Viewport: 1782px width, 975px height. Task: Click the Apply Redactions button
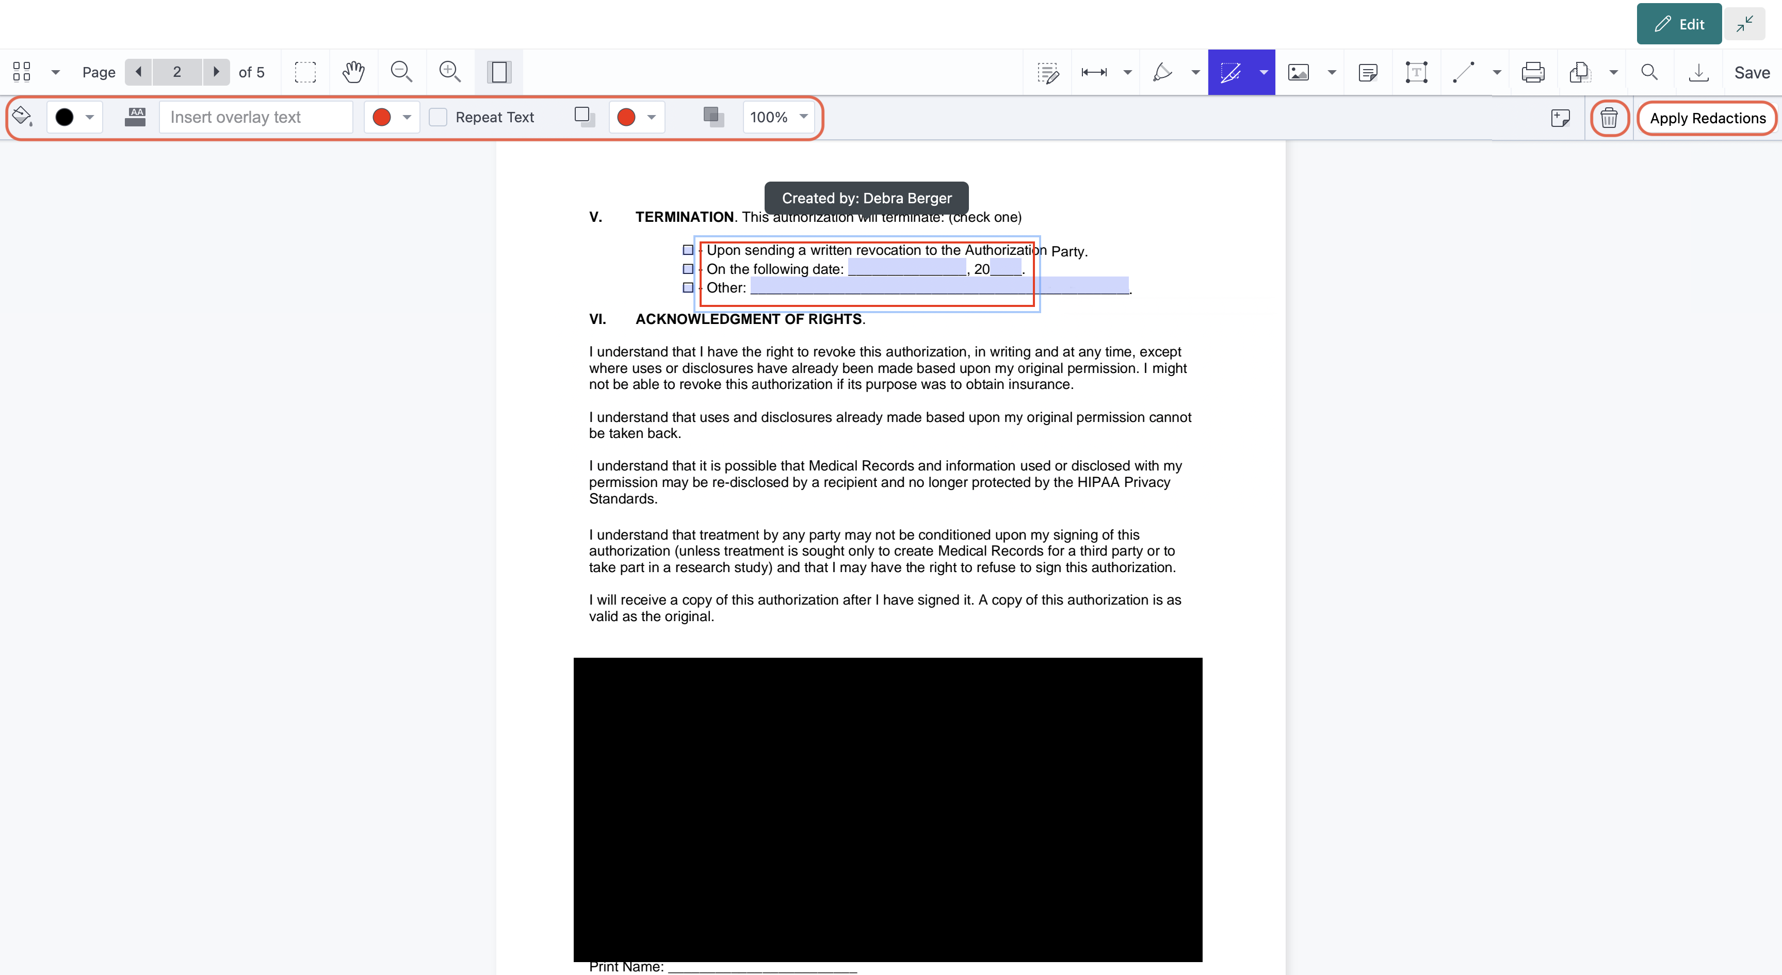1707,118
